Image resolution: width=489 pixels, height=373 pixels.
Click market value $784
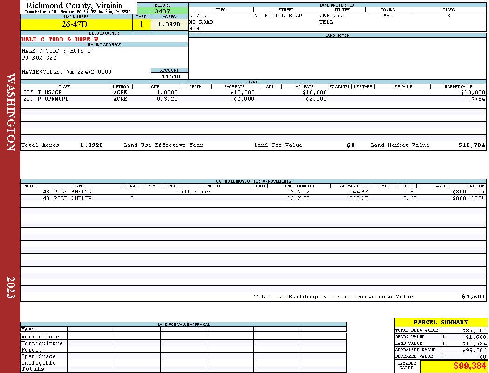478,99
